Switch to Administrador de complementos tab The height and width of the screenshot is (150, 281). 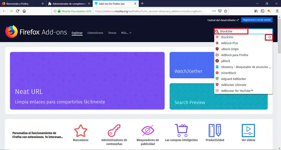70,4
